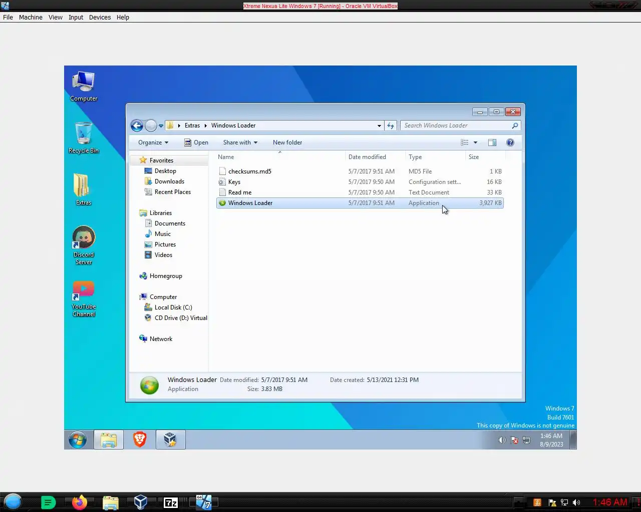Select Desktop under Favorites
The image size is (641, 512).
click(165, 171)
